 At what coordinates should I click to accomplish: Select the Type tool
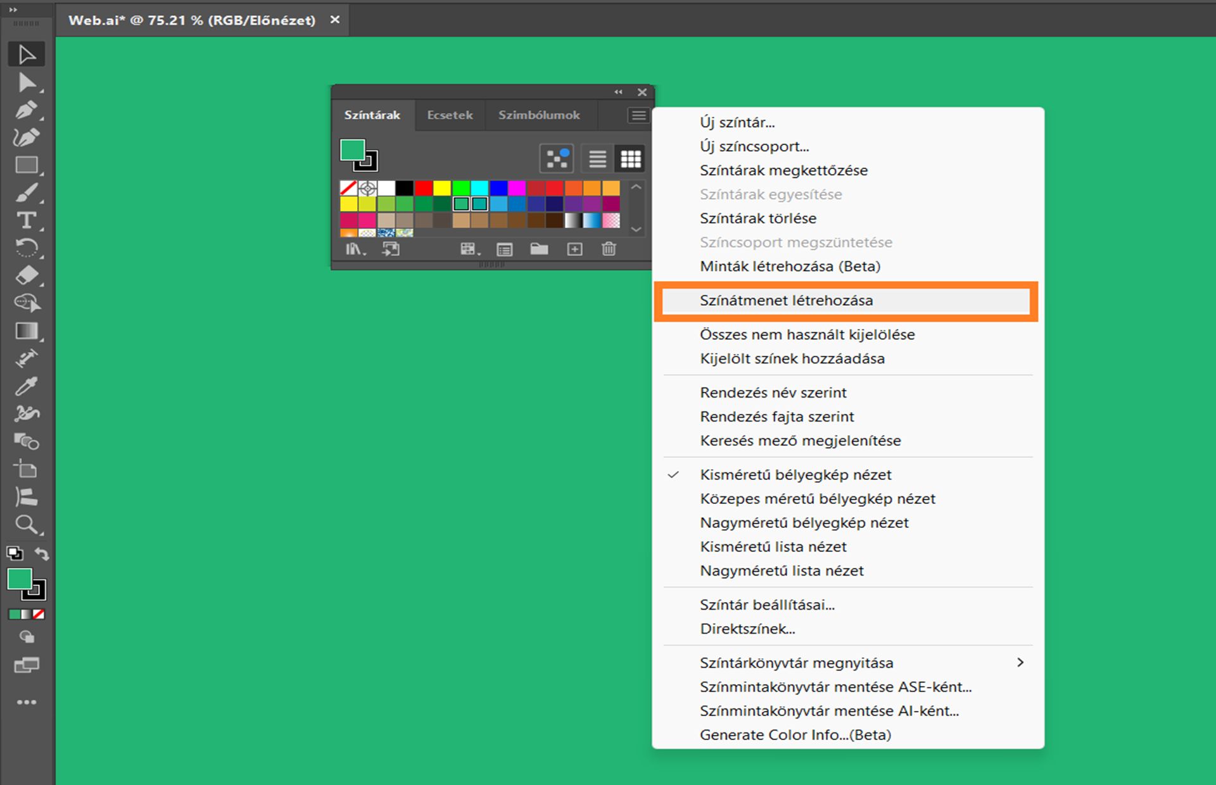click(26, 220)
